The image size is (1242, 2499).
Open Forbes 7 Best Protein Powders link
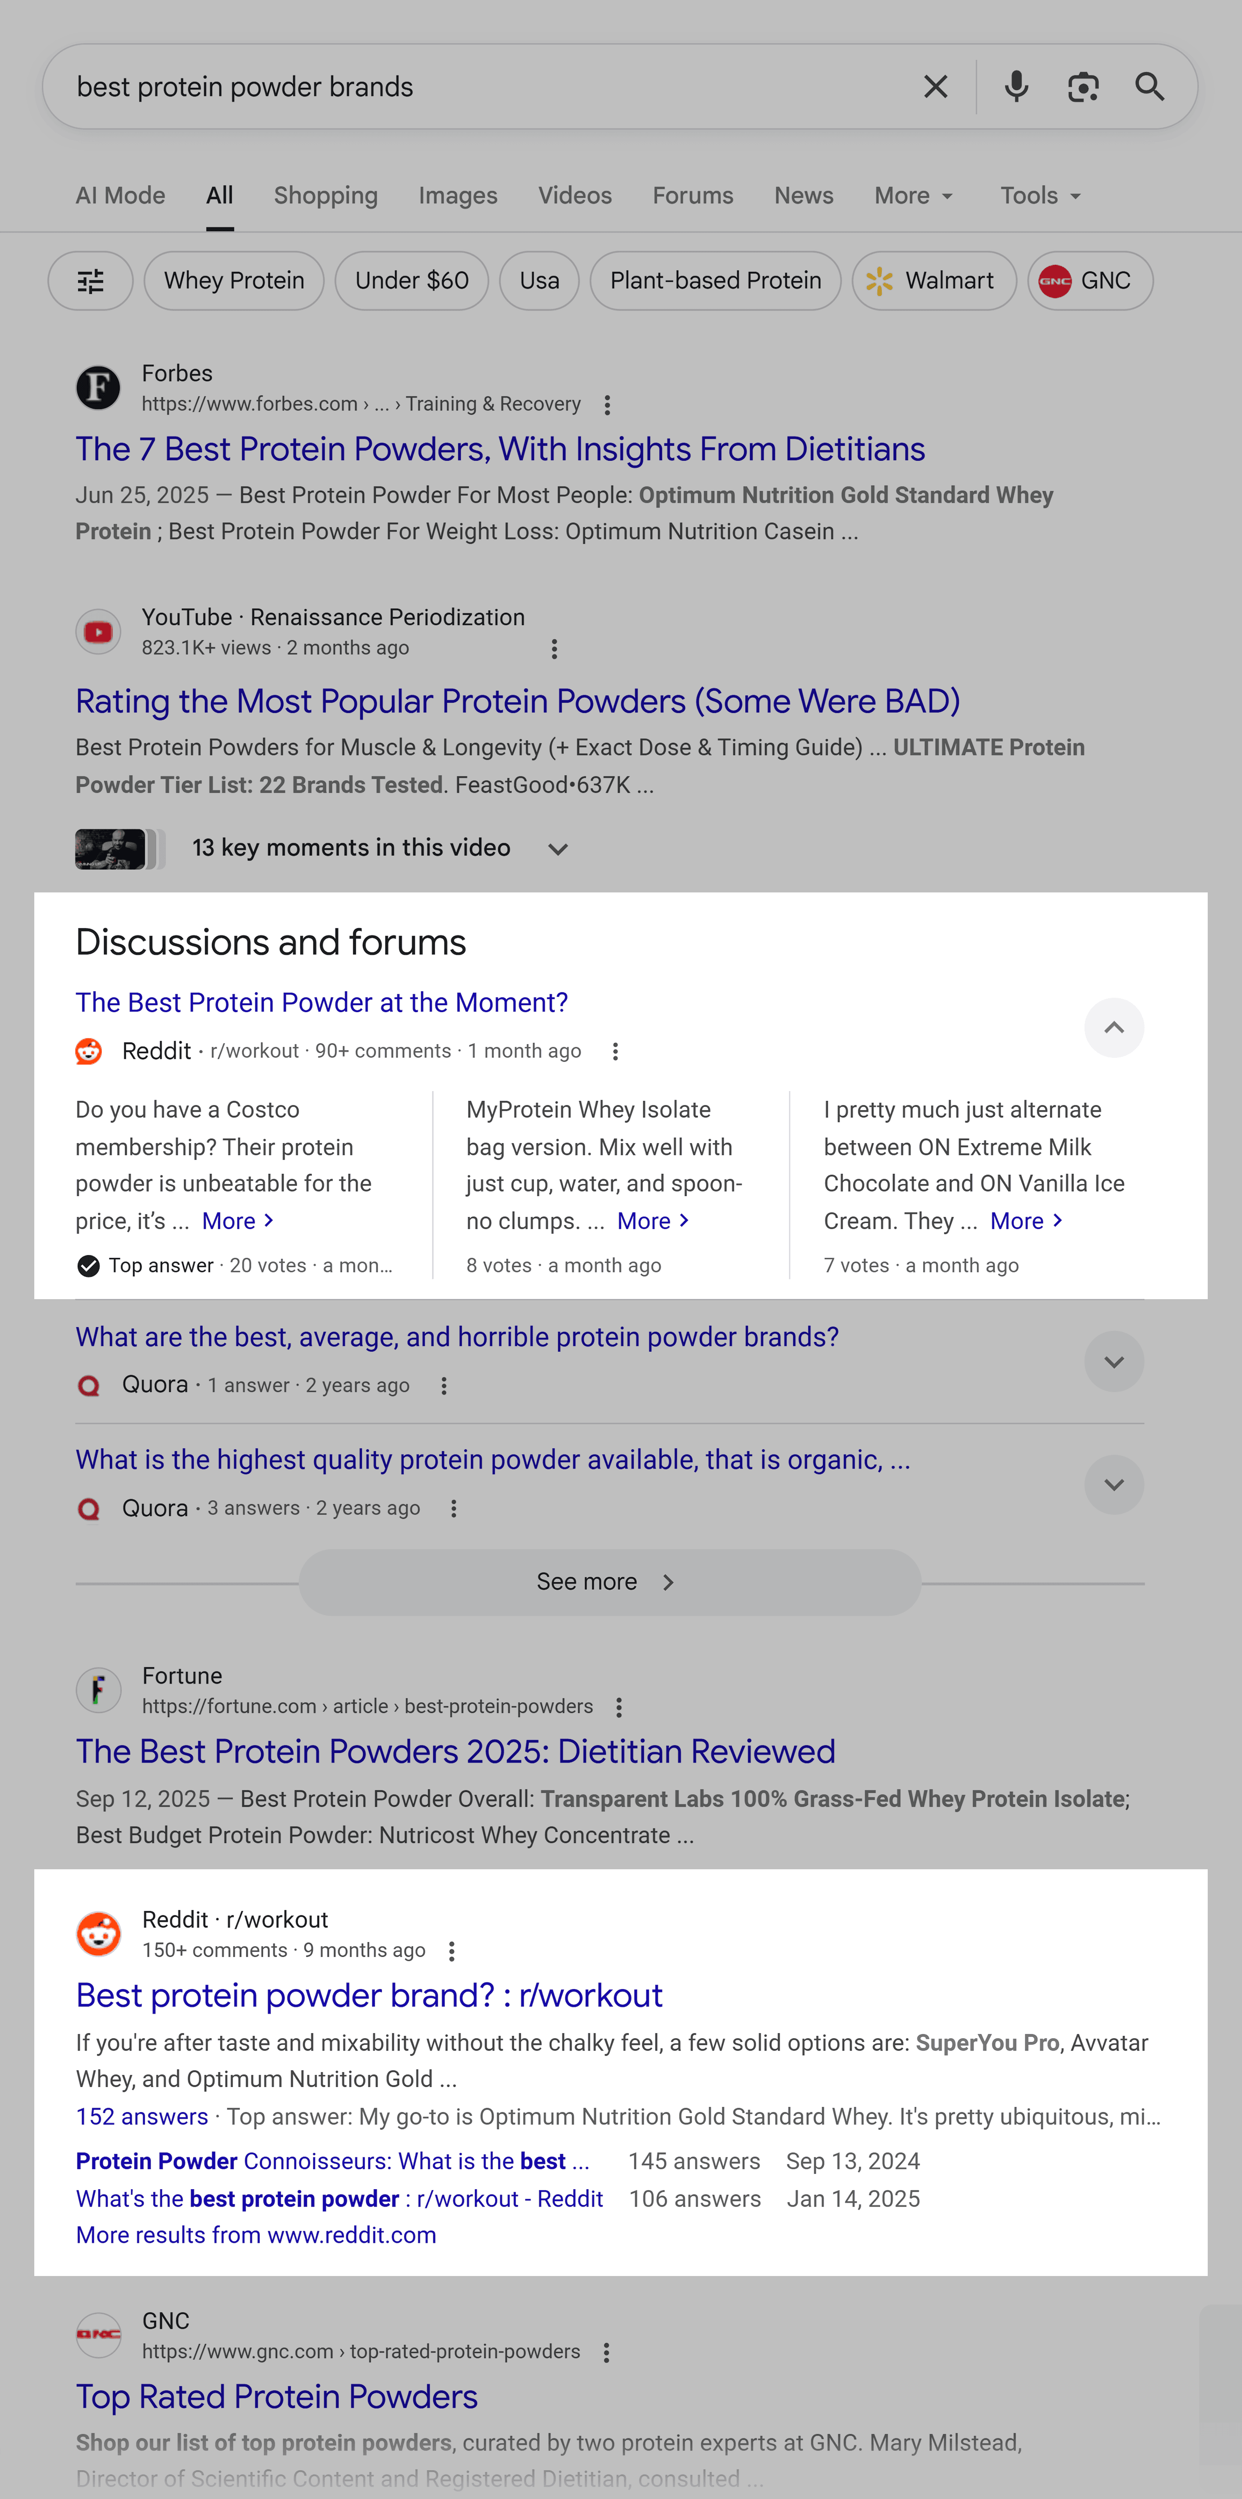(x=501, y=449)
